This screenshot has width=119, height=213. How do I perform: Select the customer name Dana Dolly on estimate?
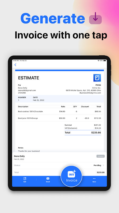[x=22, y=88]
